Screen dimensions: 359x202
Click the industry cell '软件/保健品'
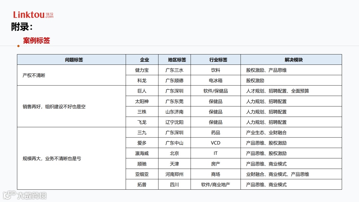[x=216, y=91]
